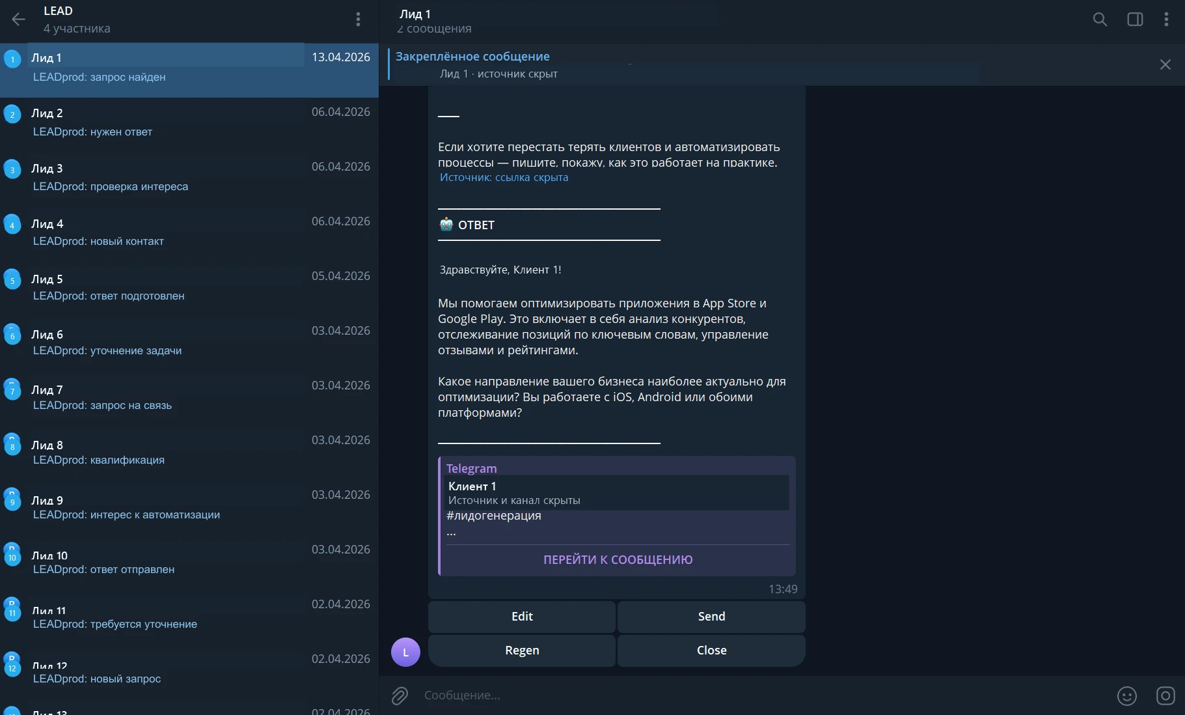Open the emoji picker
Image resolution: width=1185 pixels, height=715 pixels.
click(1127, 696)
